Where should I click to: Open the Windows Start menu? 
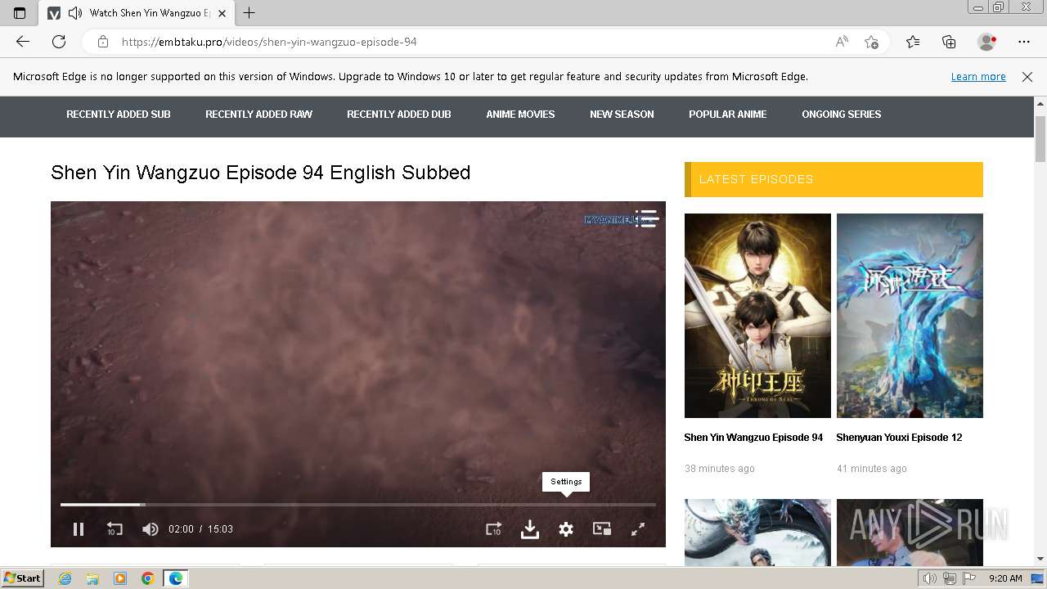(x=23, y=578)
